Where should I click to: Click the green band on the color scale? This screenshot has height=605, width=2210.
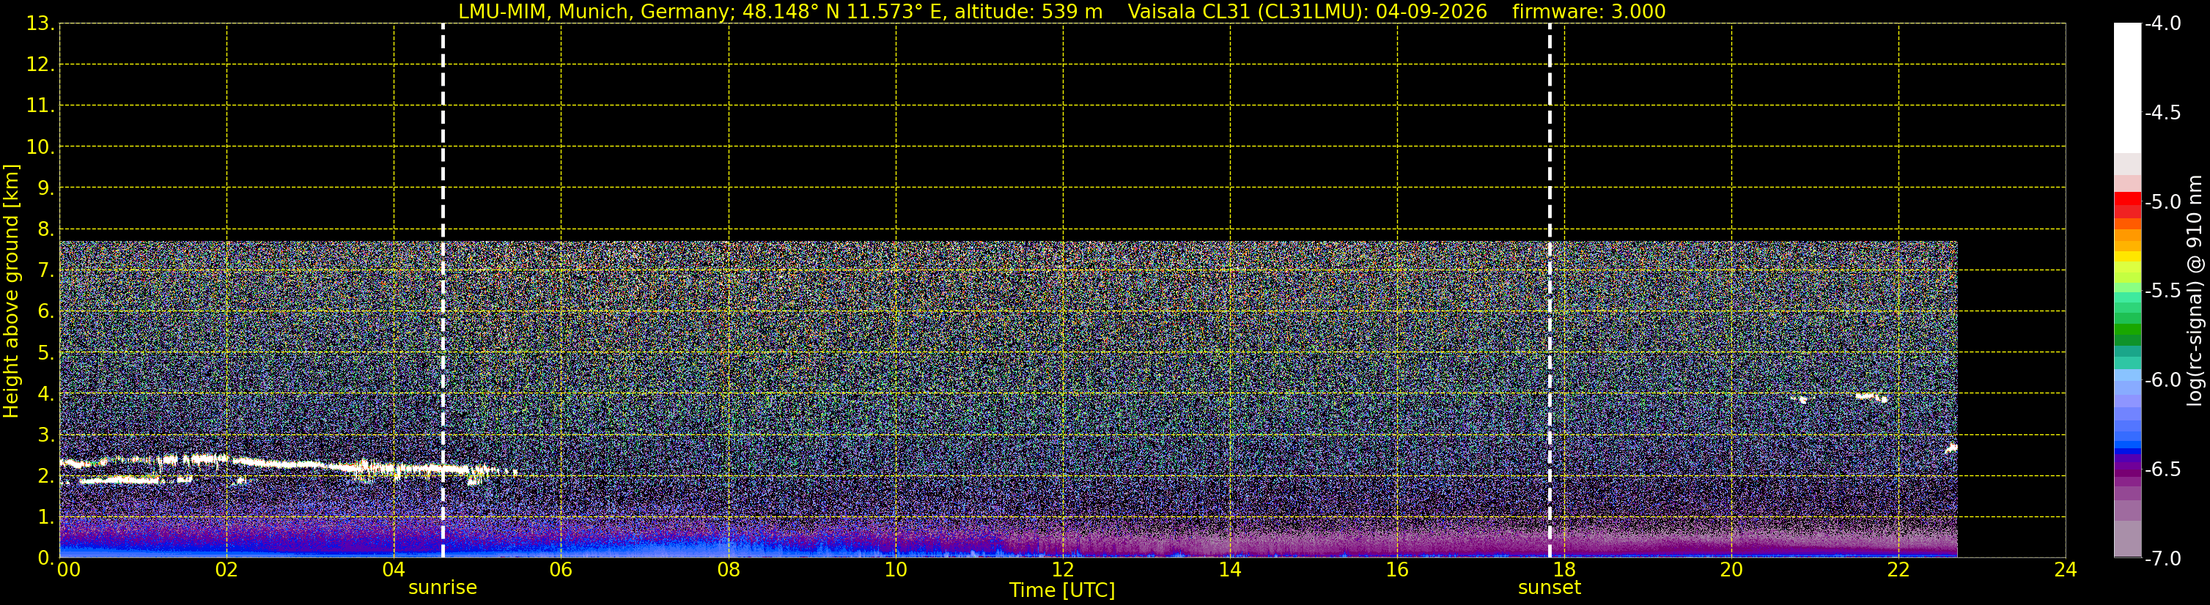pyautogui.click(x=2128, y=330)
